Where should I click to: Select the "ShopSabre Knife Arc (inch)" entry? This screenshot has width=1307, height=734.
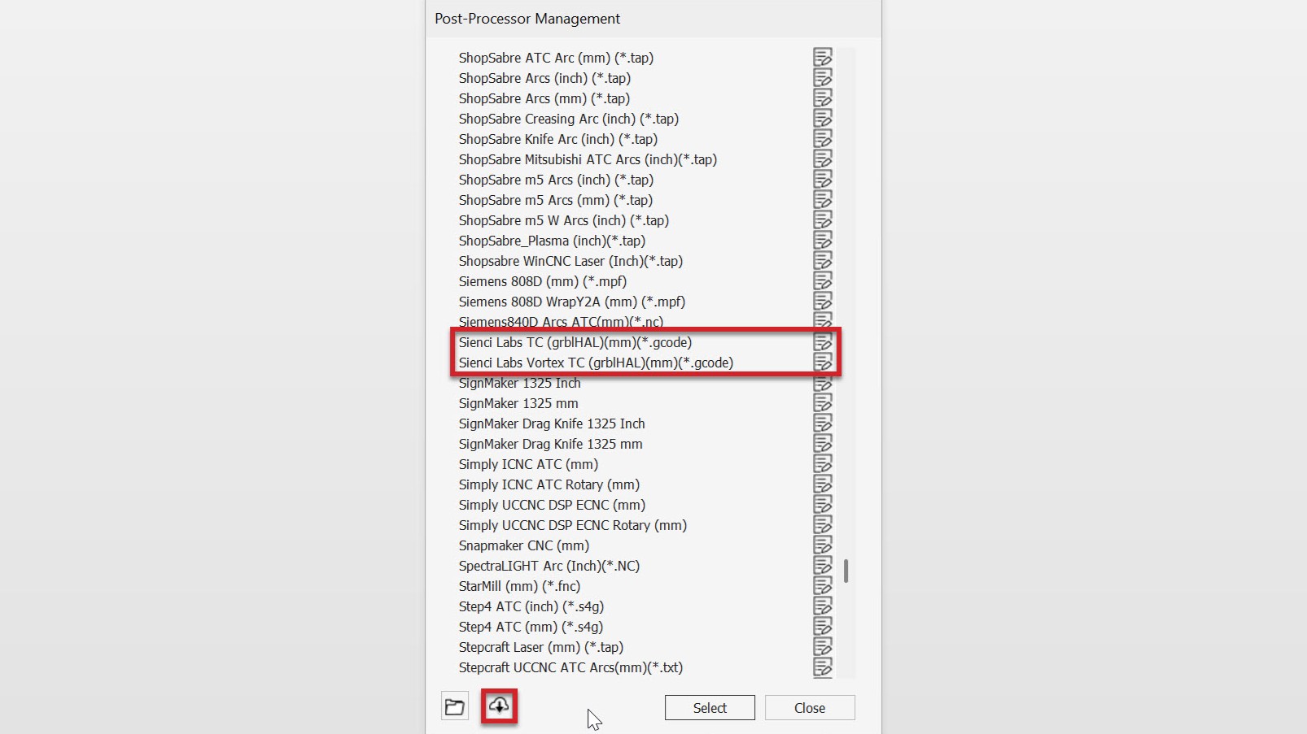tap(558, 139)
